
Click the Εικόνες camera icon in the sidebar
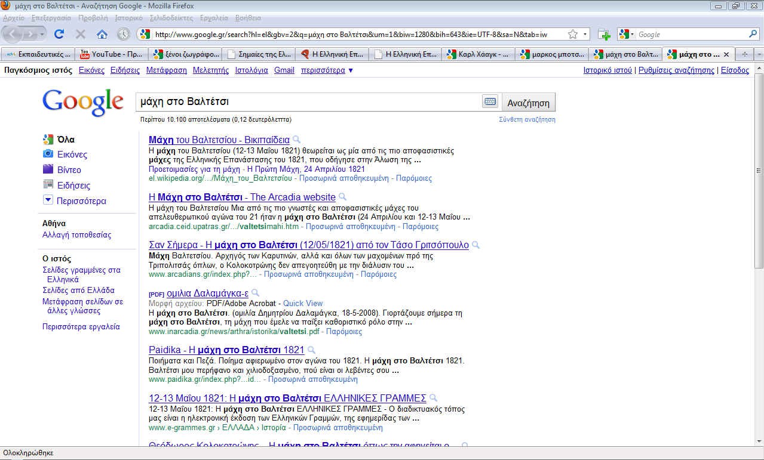(x=48, y=154)
